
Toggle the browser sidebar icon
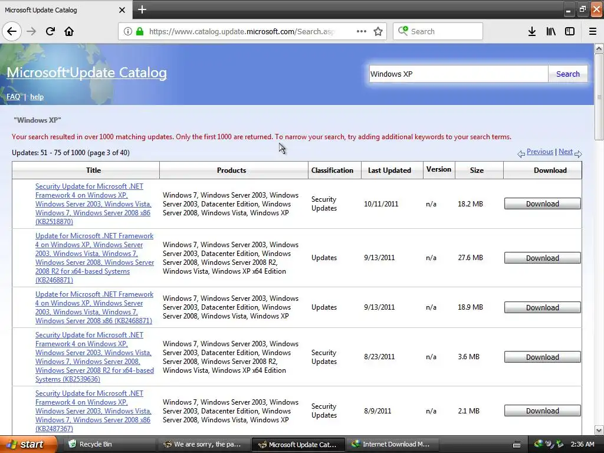point(570,31)
